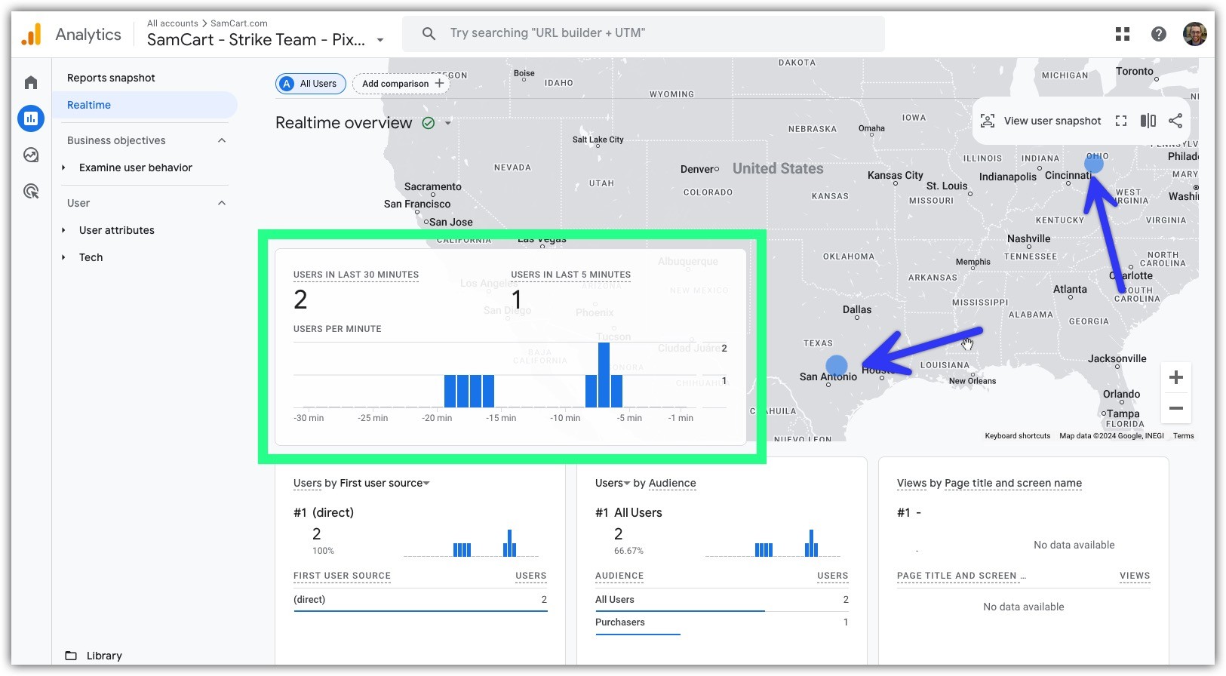Select the Reports bar-chart icon
The width and height of the screenshot is (1226, 676).
31,118
